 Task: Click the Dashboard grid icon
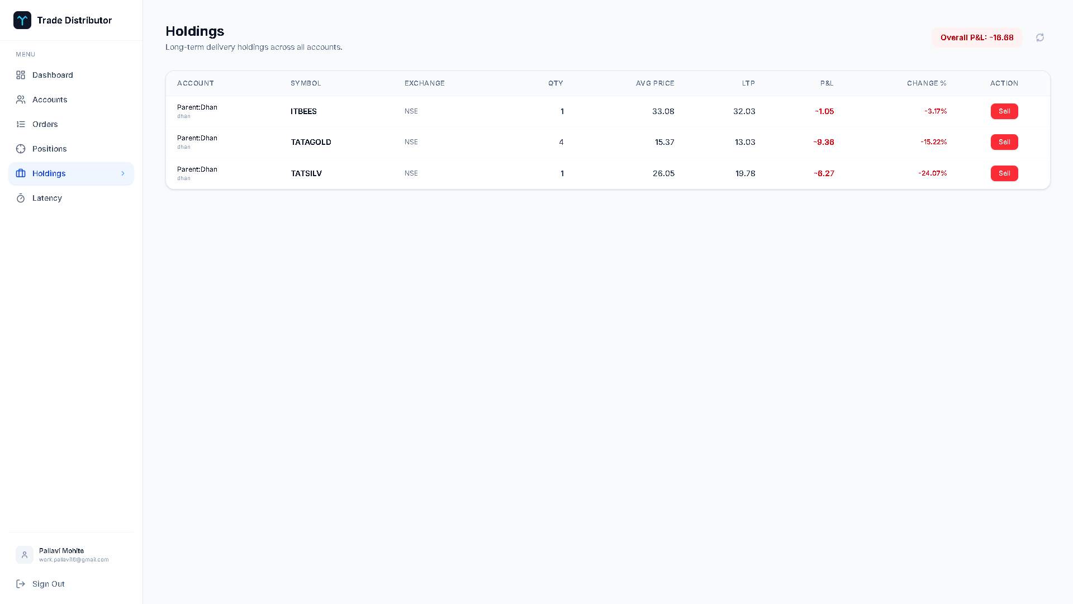21,75
